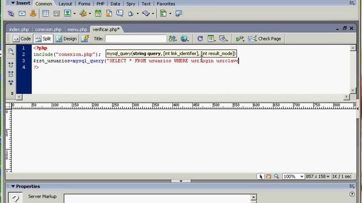Collapse Selection coding toolbar icon
This screenshot has width=362, height=203.
11,74
